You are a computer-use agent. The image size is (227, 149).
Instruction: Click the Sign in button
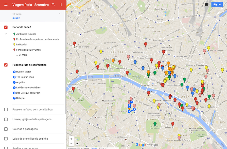217,4
